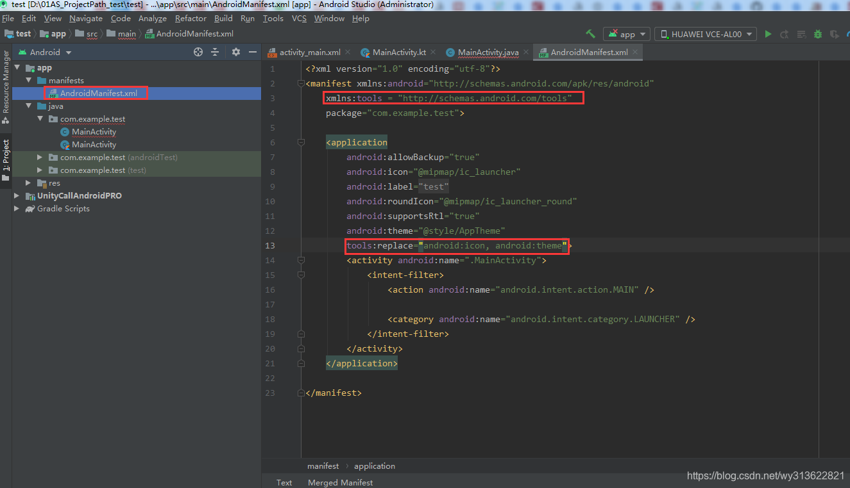Click 'test' in the navigation breadcrumb
850x488 pixels.
(23, 34)
